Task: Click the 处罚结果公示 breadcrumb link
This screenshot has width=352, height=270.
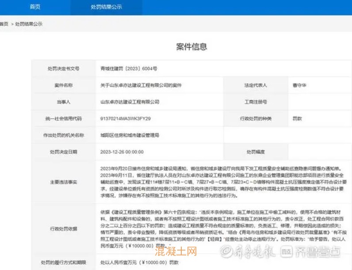Action: pos(29,24)
